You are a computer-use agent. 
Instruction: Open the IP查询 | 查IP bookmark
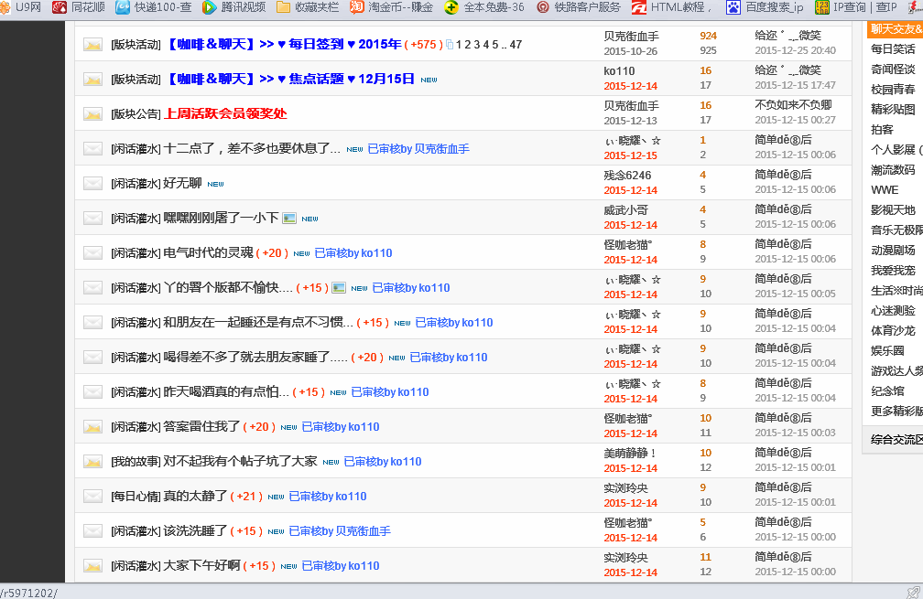coord(856,7)
